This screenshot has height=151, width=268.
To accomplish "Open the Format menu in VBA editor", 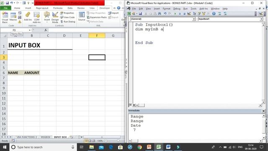I will (x=166, y=8).
